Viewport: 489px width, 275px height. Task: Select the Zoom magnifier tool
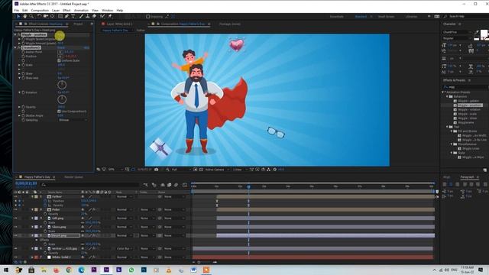tap(31, 16)
